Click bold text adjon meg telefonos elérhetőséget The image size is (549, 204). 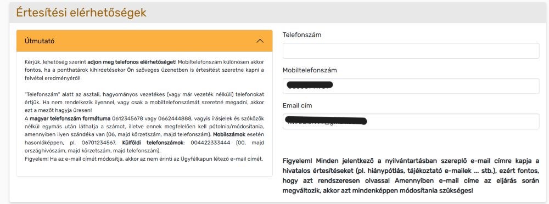(x=131, y=62)
